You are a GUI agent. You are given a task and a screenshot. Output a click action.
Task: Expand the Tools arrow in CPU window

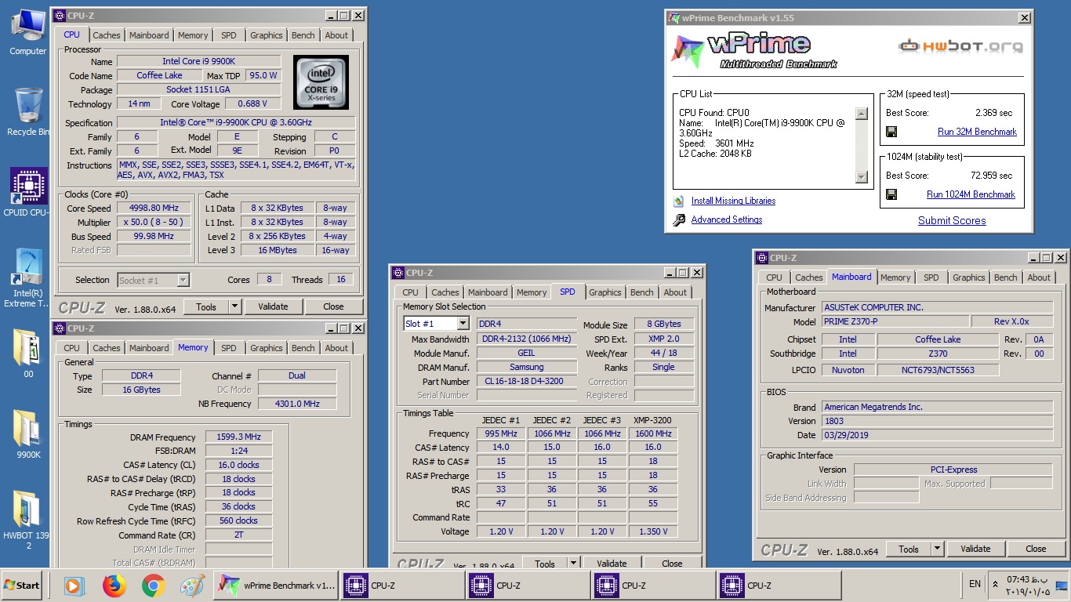(235, 306)
